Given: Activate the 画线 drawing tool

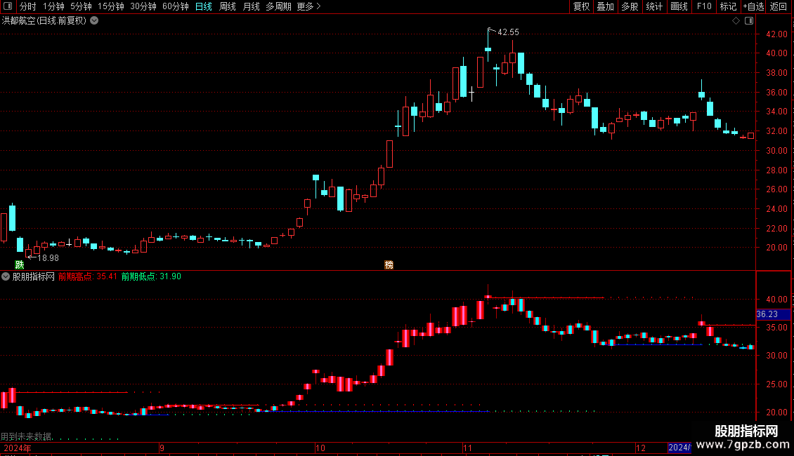Looking at the screenshot, I should pos(679,6).
